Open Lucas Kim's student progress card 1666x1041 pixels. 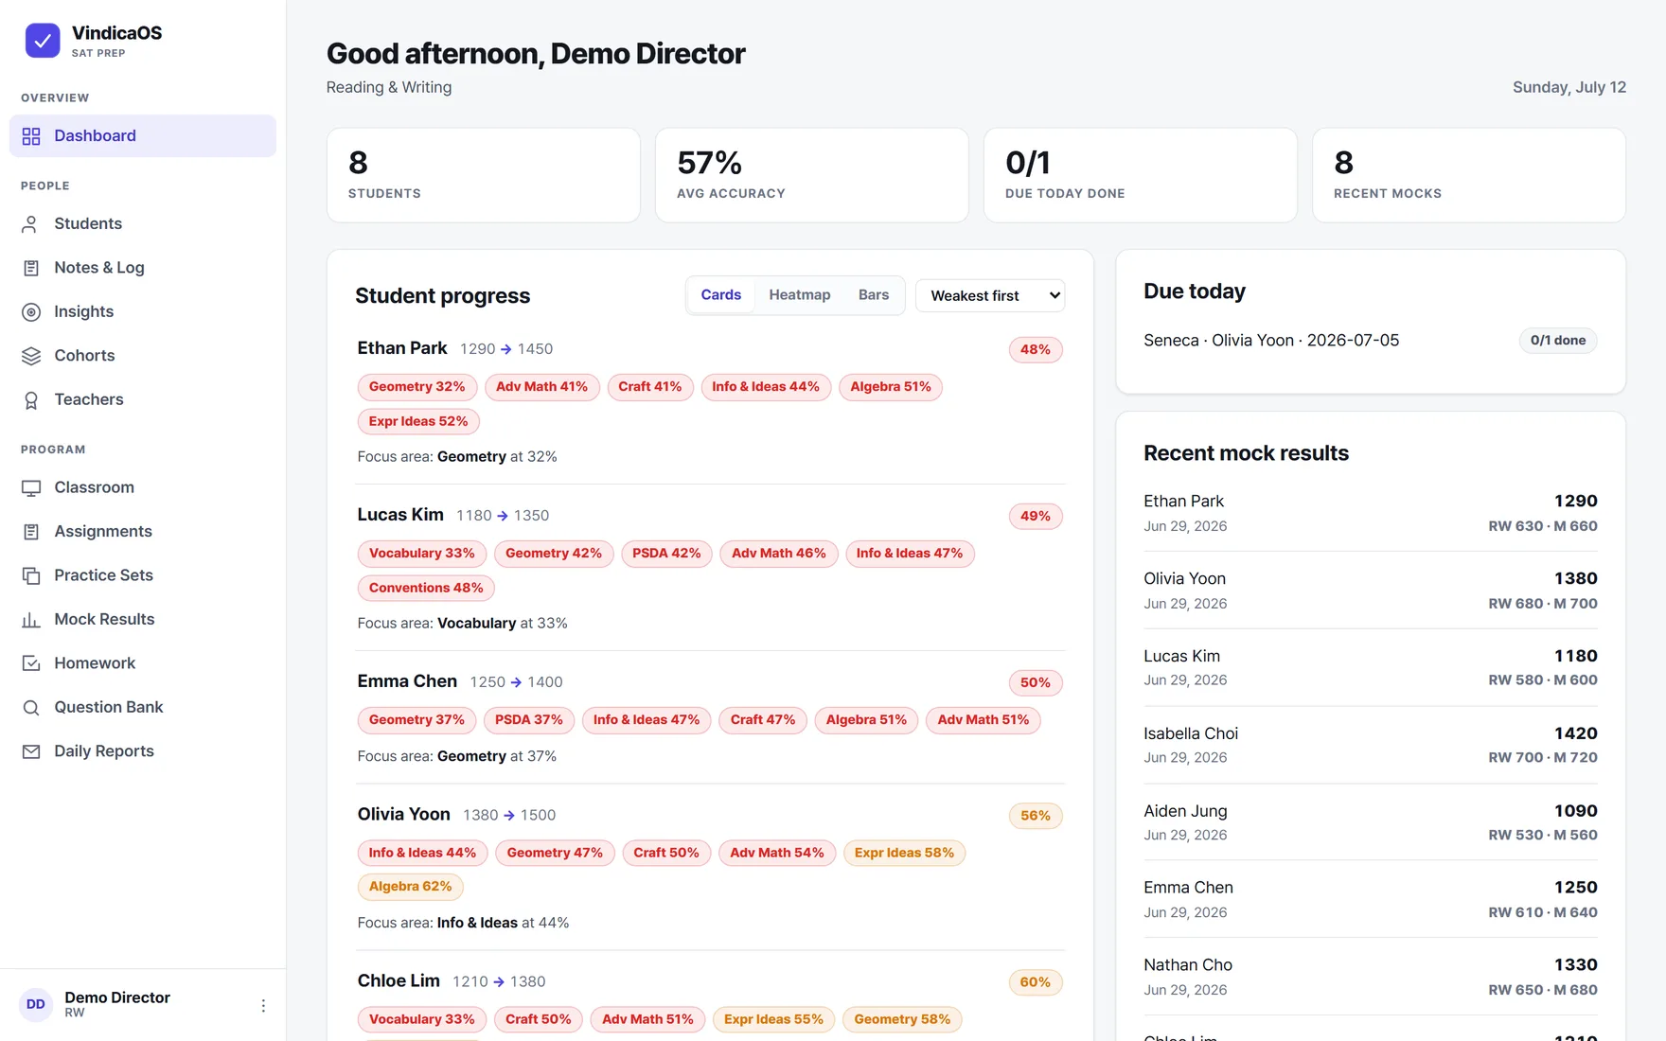[x=710, y=568]
